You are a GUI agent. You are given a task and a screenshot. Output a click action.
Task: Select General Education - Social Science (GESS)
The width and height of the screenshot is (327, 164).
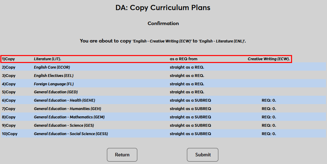(71, 134)
